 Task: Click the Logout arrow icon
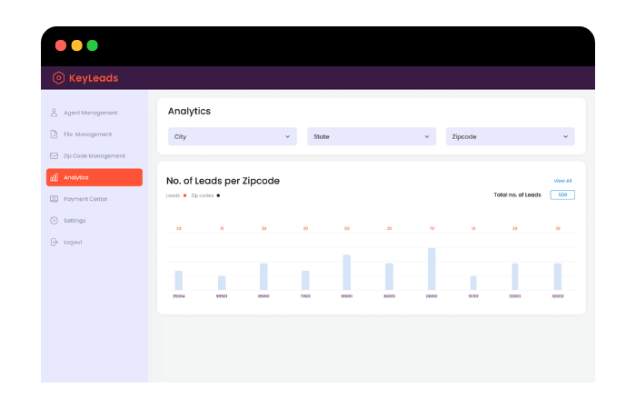(x=55, y=242)
